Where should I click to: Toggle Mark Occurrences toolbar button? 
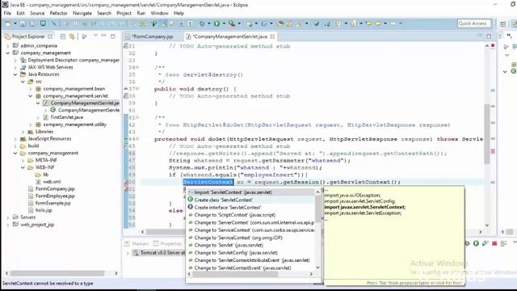tap(163, 23)
